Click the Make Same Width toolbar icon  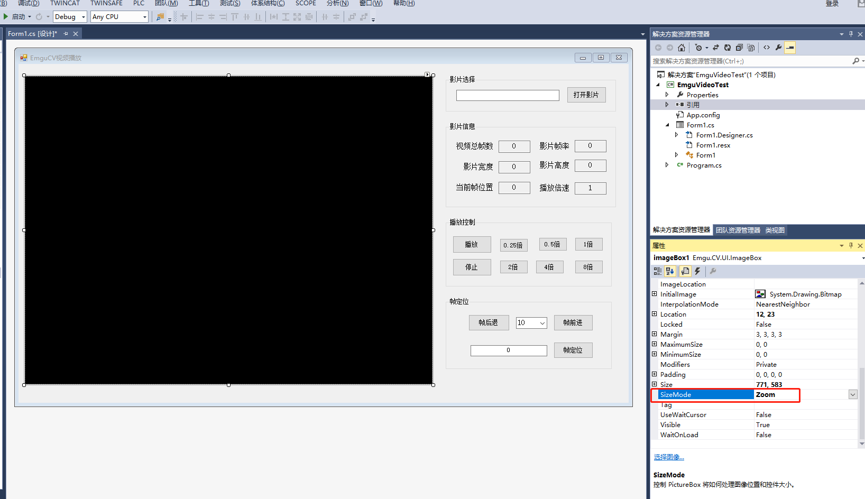(x=273, y=17)
